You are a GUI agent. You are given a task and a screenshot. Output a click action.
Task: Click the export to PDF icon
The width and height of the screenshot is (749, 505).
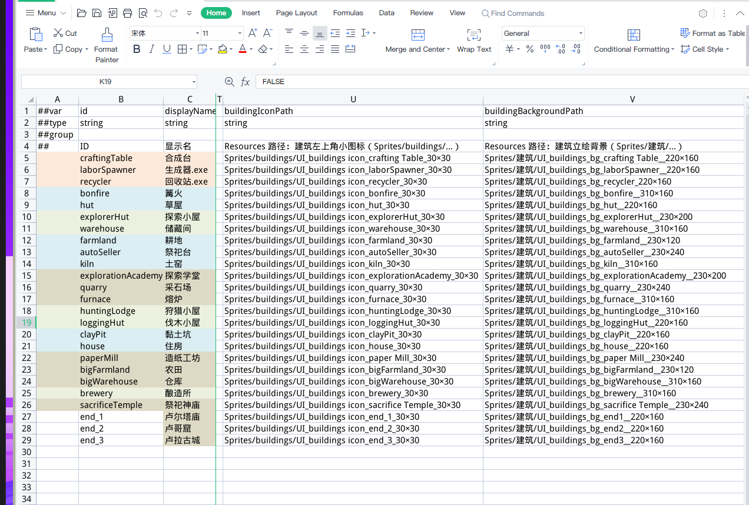tap(112, 13)
